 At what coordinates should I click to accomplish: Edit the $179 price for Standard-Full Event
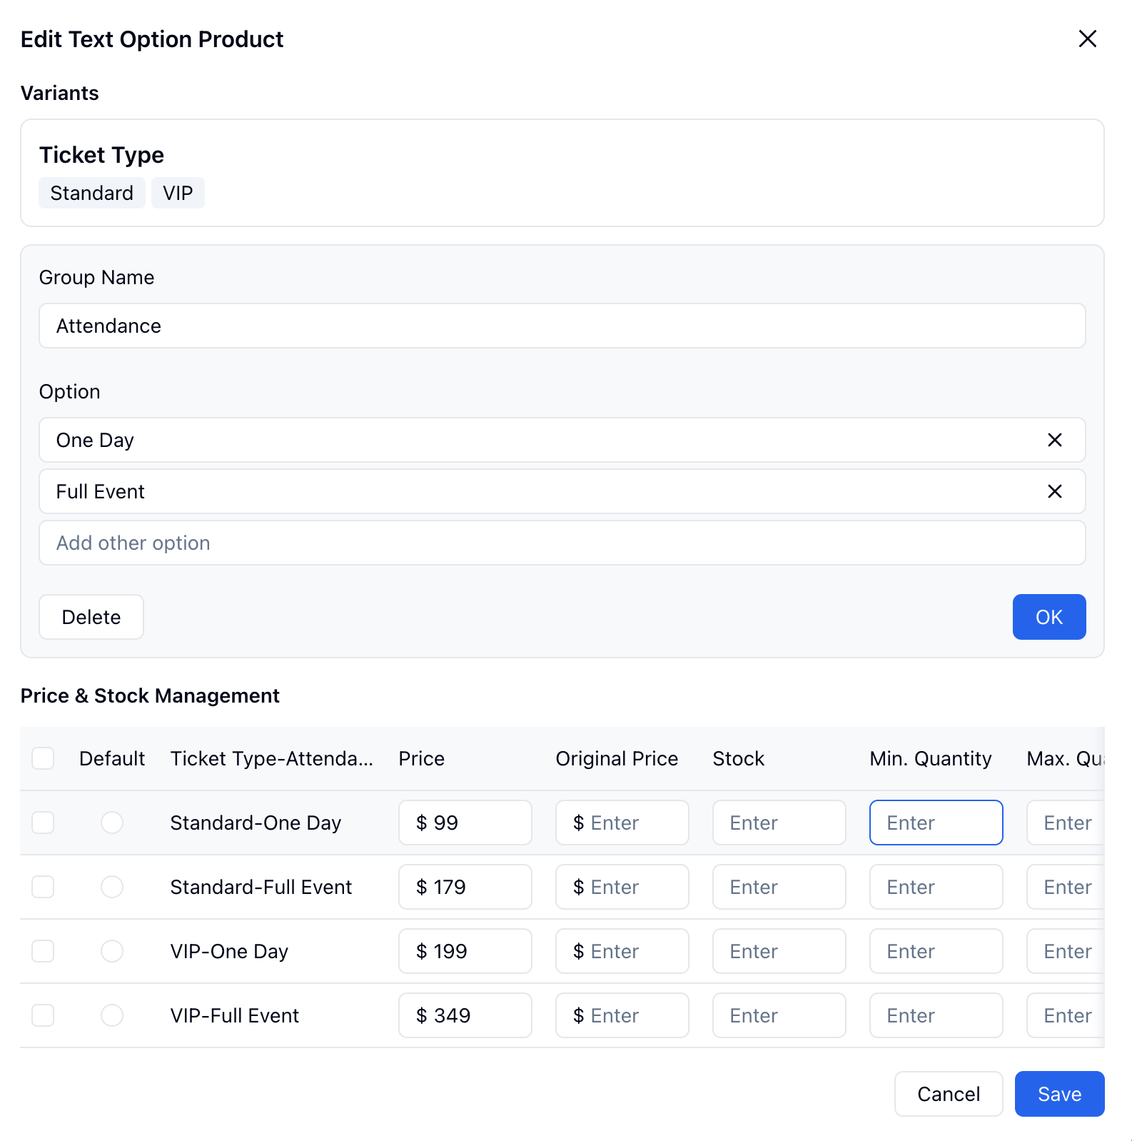465,887
